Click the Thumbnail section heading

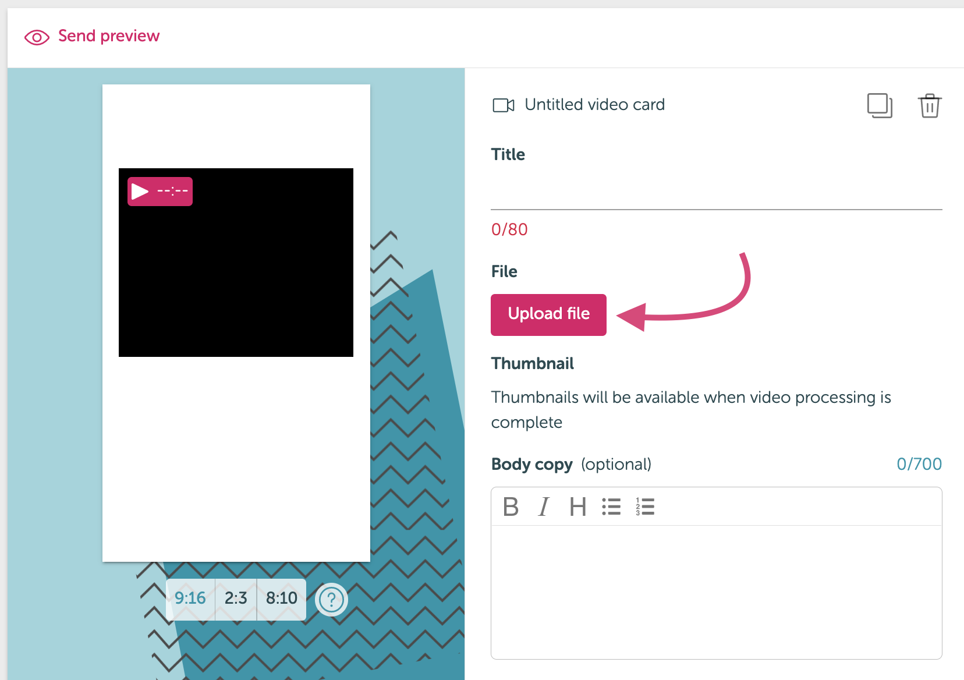tap(532, 363)
